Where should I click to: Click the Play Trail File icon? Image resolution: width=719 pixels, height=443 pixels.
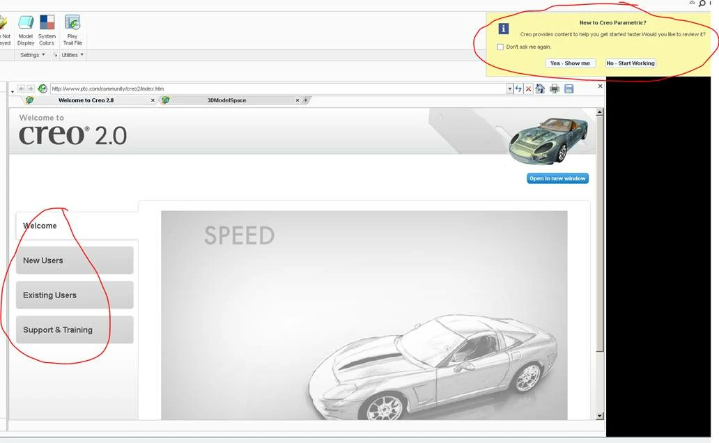pyautogui.click(x=72, y=22)
